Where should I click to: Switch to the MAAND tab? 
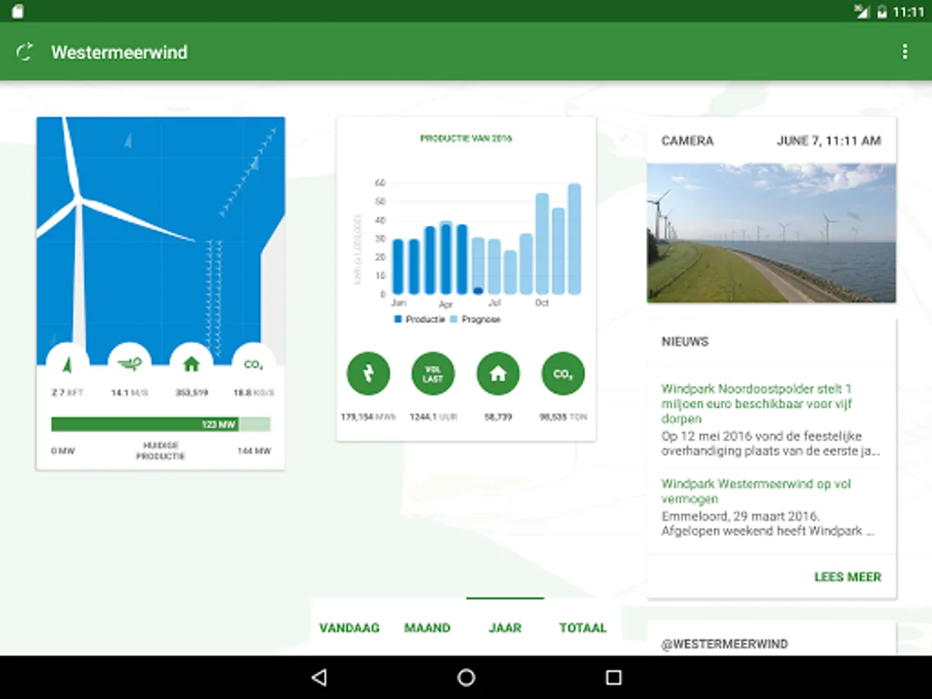427,628
